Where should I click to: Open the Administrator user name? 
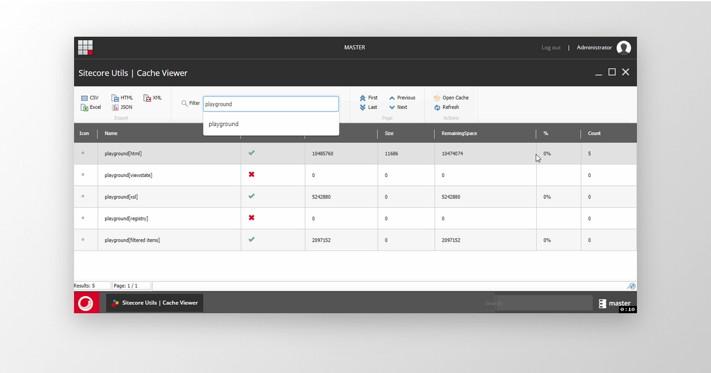(x=594, y=47)
